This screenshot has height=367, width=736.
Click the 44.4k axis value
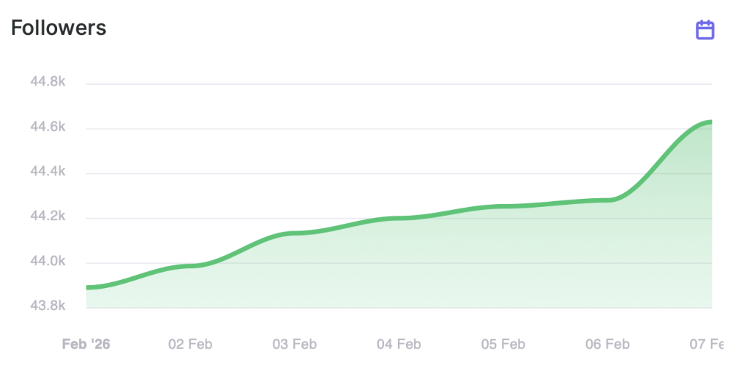48,172
